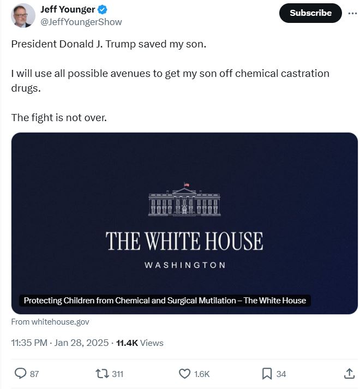Click the 311 reposts count
Screen dimensions: 360x389
[118, 374]
